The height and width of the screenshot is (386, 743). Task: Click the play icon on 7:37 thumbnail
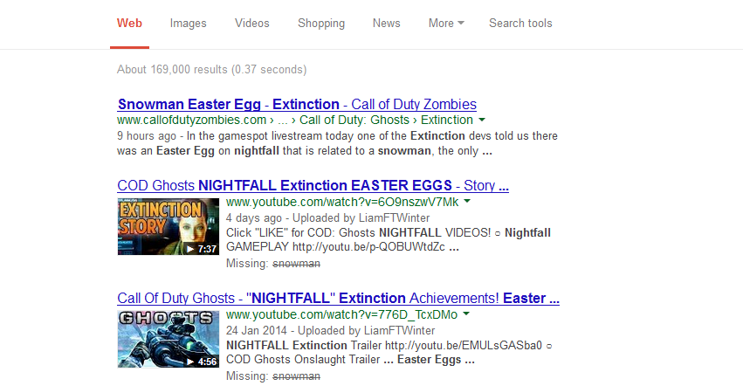click(190, 249)
